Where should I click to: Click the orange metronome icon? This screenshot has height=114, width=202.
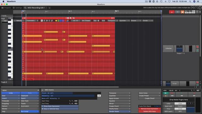pyautogui.click(x=182, y=12)
